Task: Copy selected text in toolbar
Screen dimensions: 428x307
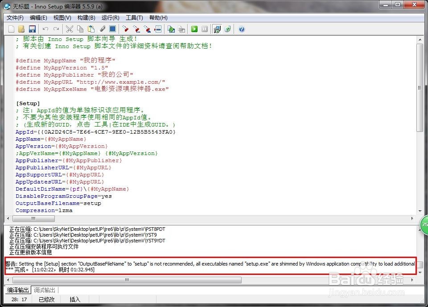Action: (80, 29)
